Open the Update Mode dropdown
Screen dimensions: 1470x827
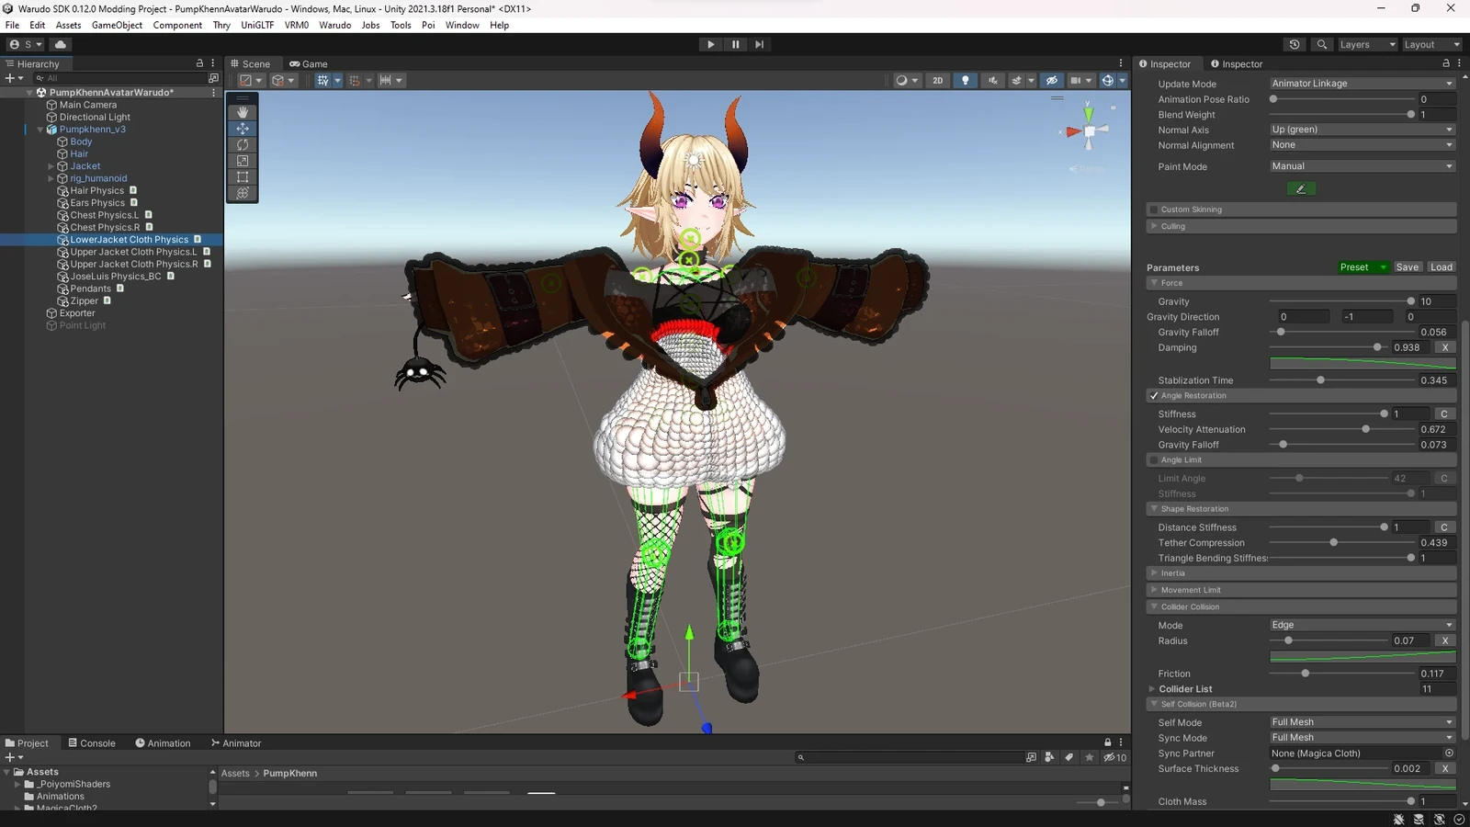1363,84
